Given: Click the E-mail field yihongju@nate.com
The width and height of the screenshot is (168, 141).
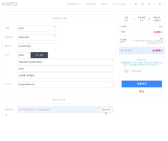Looking at the screenshot, I should coord(65,84).
